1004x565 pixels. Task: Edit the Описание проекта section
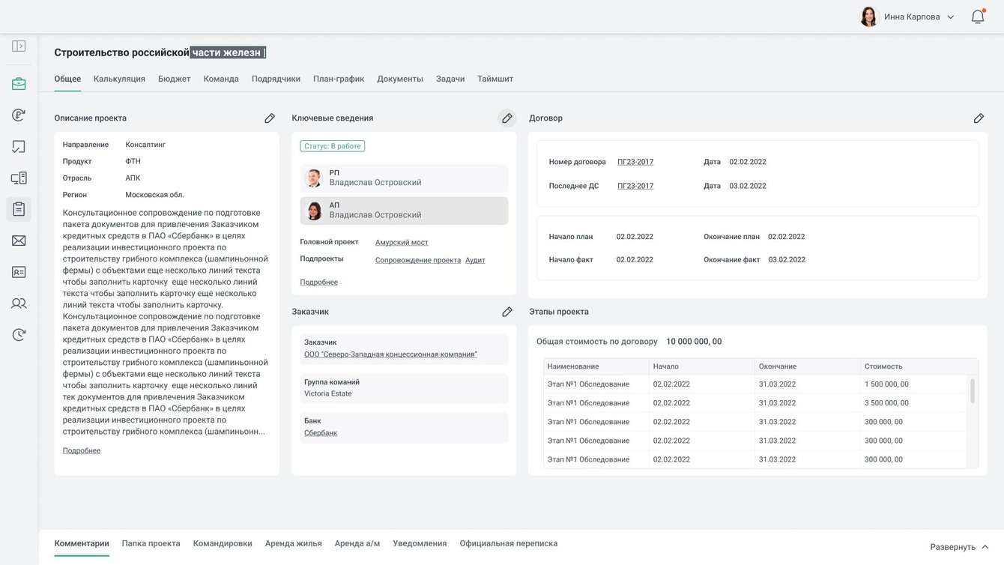[270, 118]
